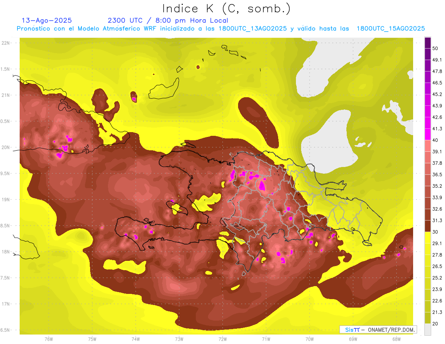The height and width of the screenshot is (344, 445).
Task: Click the "40" color bar value
Action: 435,140
